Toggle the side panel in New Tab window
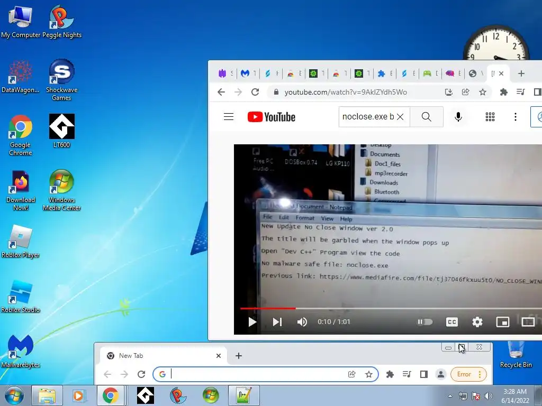 pos(424,374)
